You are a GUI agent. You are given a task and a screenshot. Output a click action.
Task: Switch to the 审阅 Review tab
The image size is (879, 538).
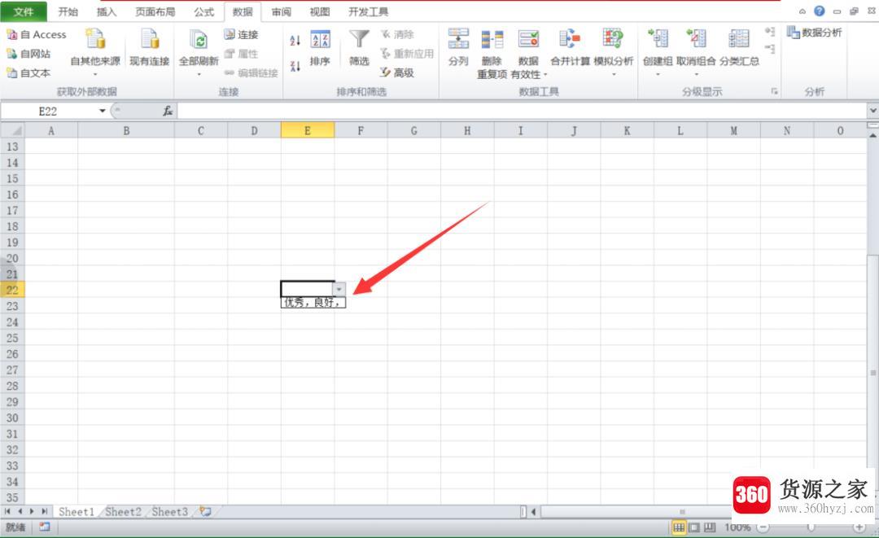click(282, 11)
